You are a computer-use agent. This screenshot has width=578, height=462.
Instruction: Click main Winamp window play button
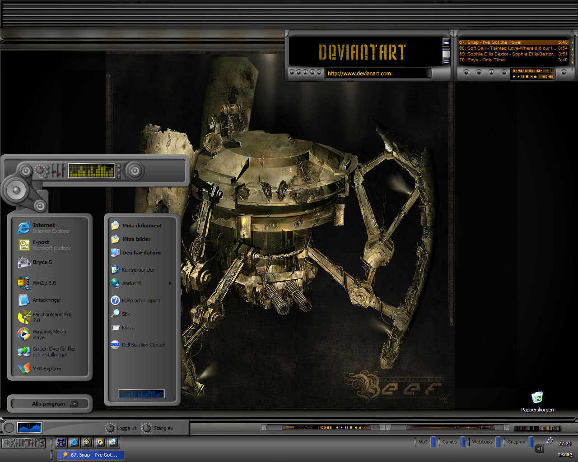298,72
